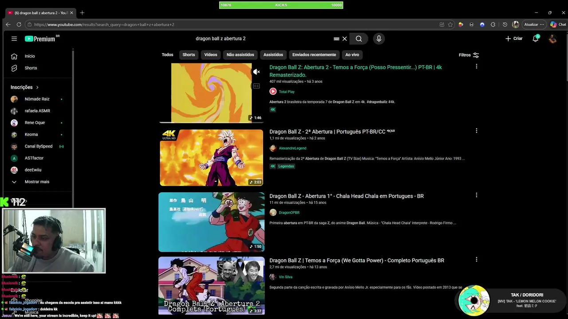Open a new browser tab
Screen dimensions: 568x319
point(82,13)
